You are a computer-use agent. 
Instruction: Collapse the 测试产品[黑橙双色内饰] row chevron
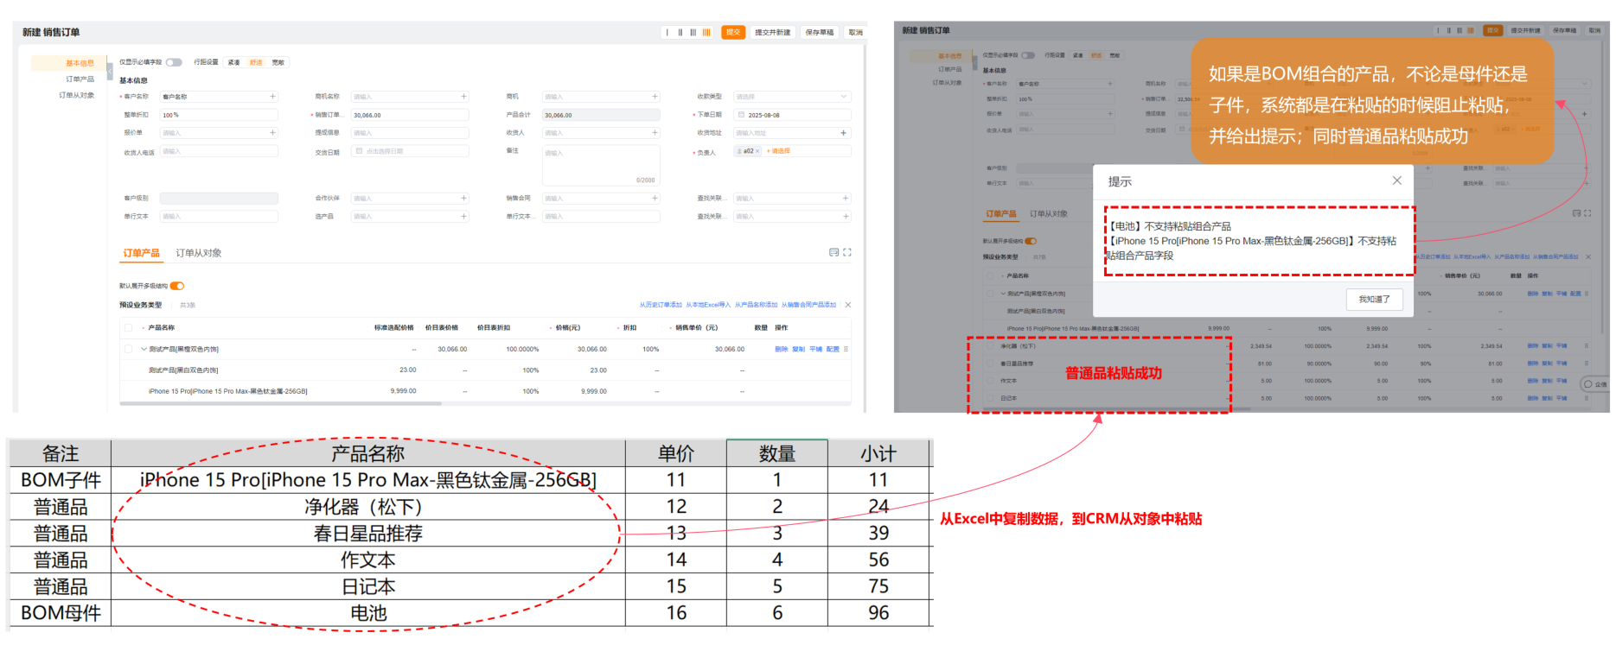click(144, 350)
